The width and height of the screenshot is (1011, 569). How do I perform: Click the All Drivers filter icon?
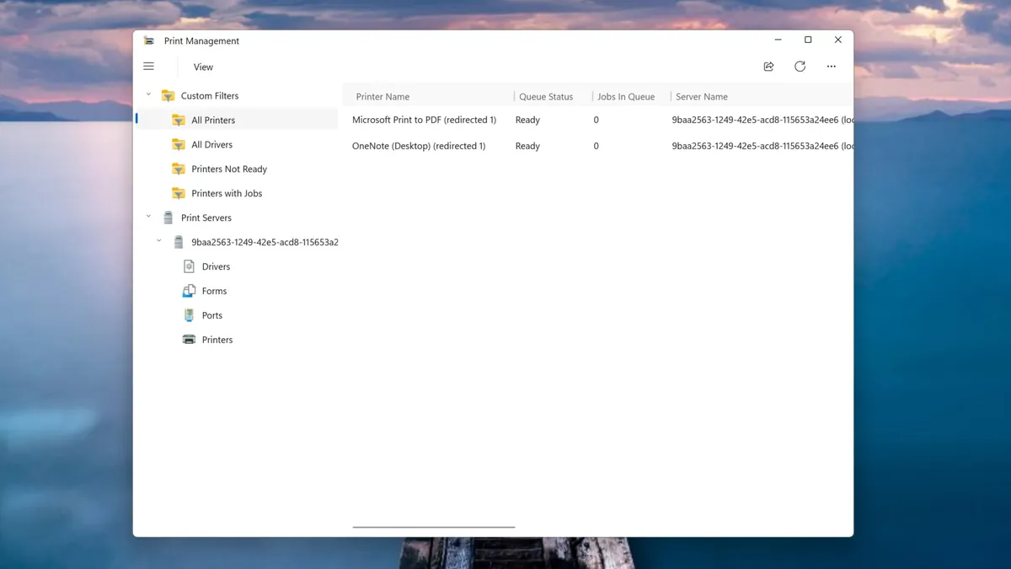[x=179, y=145]
